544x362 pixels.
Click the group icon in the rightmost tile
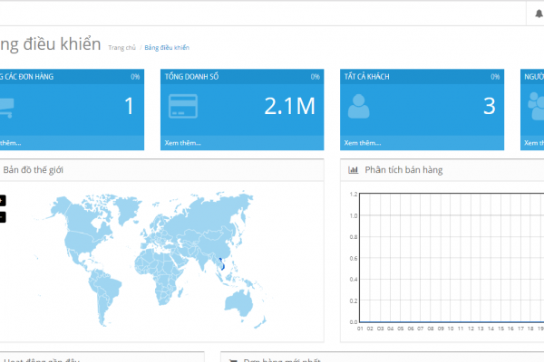(536, 106)
